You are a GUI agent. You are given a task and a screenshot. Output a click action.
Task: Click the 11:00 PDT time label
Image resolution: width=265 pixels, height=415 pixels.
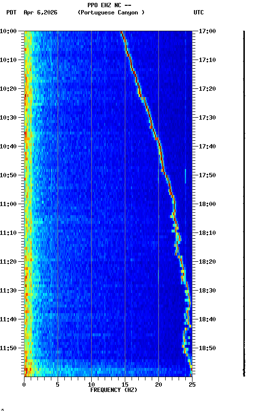[8, 204]
